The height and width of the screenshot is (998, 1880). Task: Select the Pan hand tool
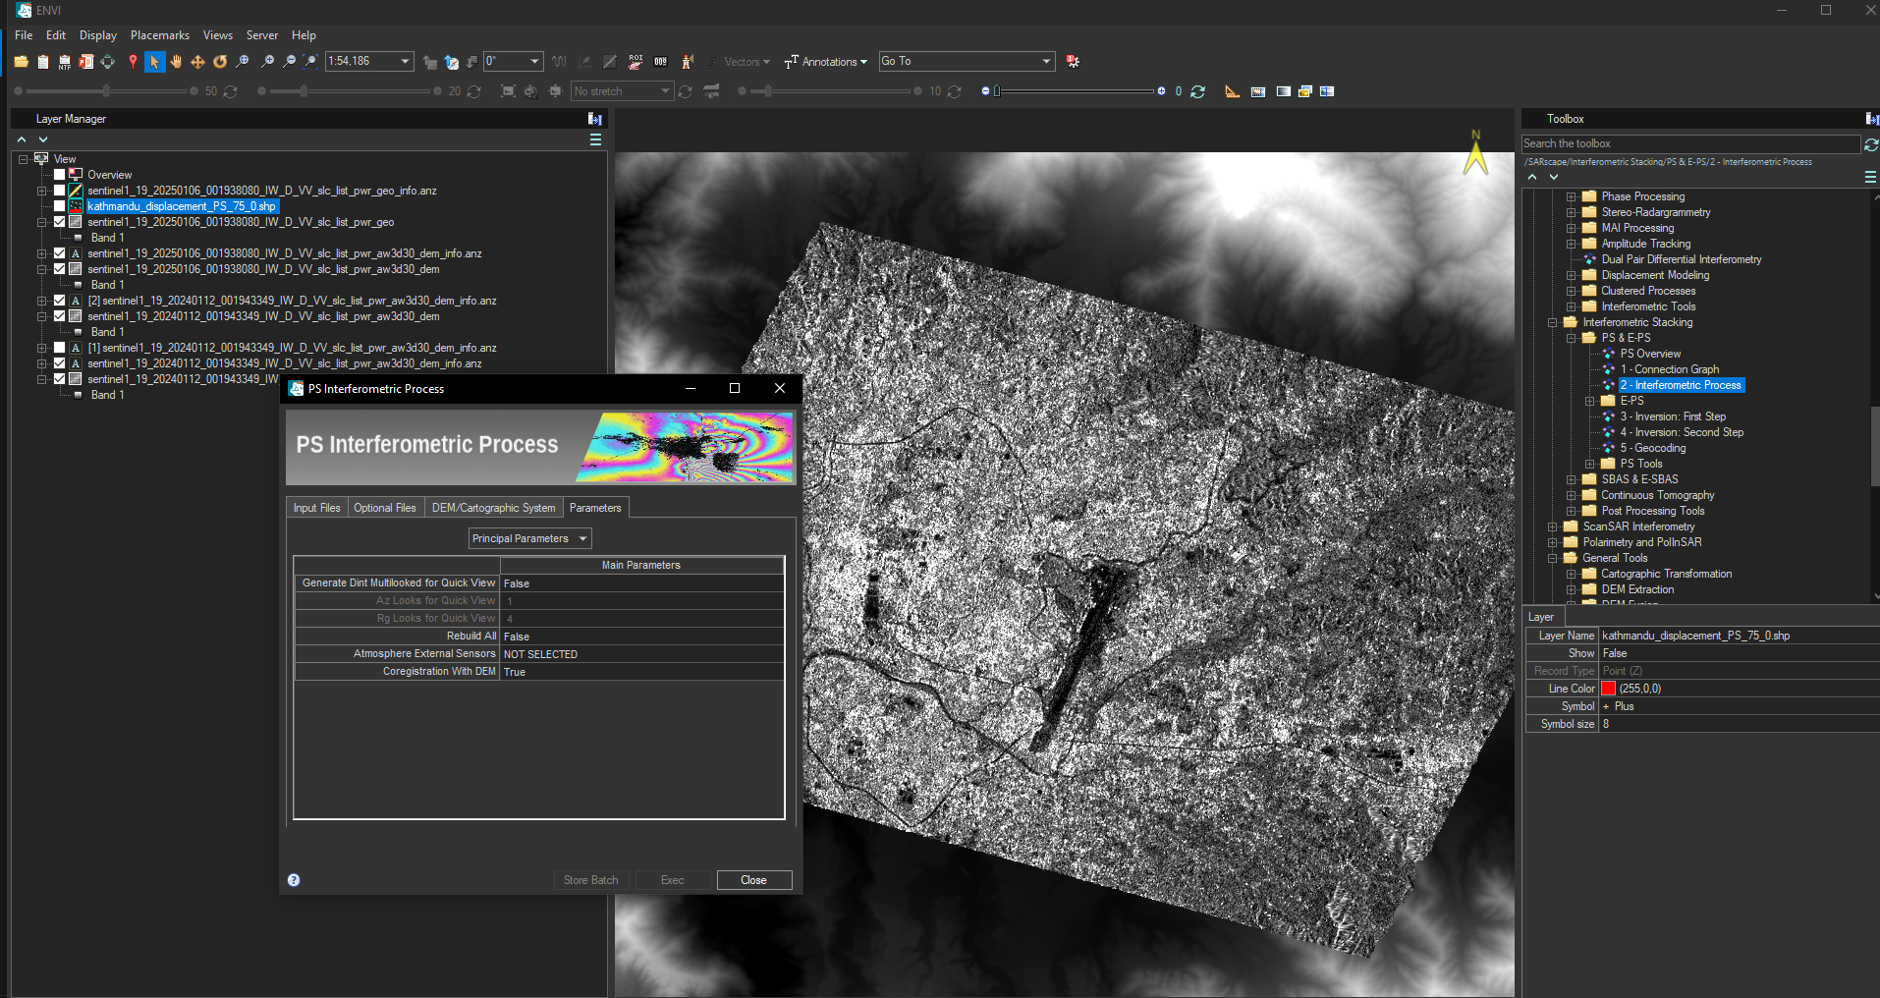[176, 62]
